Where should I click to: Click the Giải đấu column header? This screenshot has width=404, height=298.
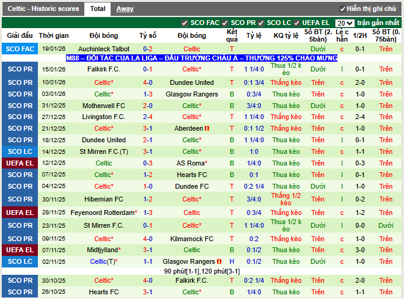click(20, 35)
